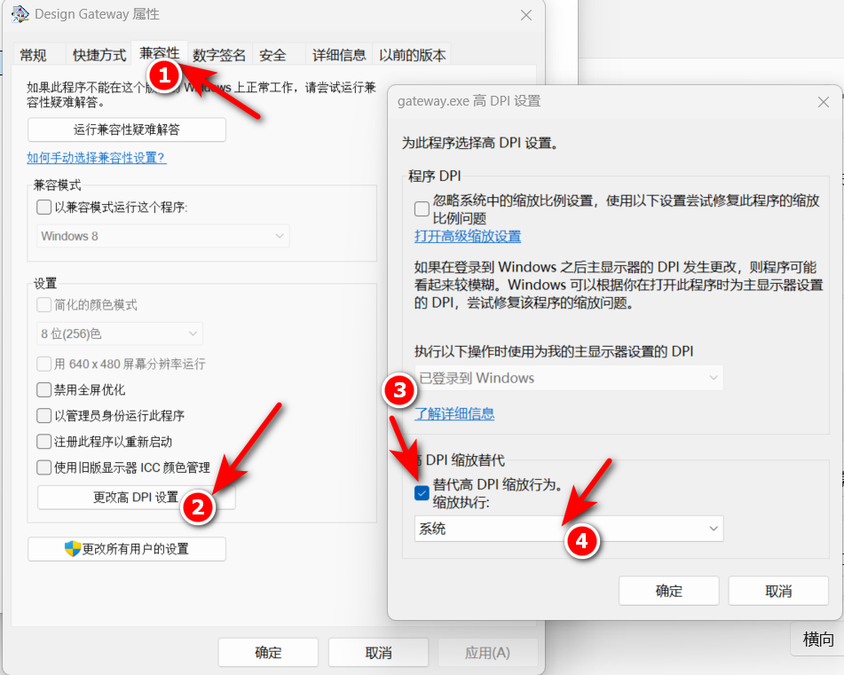This screenshot has height=675, width=844.
Task: Open the 快捷方式 tab
Action: 99,55
